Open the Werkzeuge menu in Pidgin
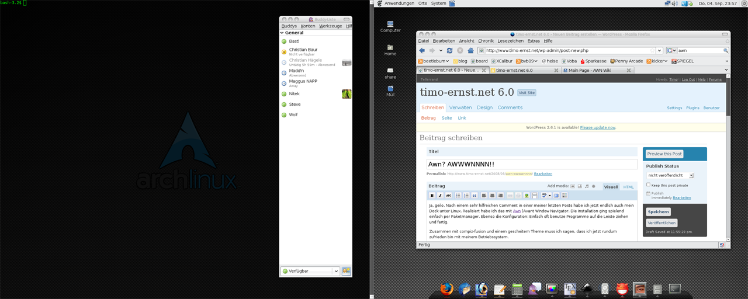748x299 pixels. 330,26
